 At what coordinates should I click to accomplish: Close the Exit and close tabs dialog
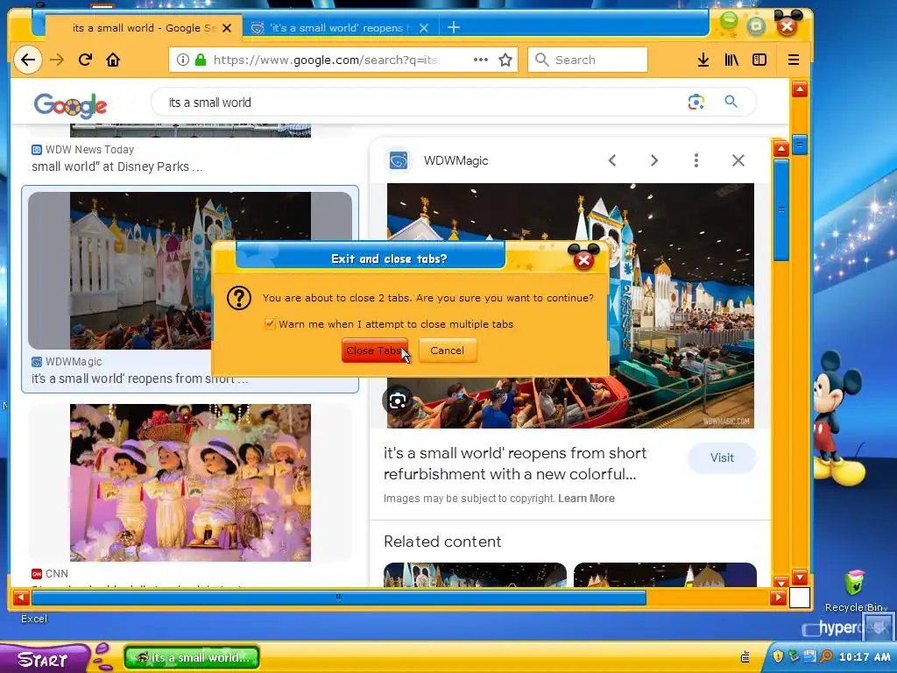tap(583, 260)
